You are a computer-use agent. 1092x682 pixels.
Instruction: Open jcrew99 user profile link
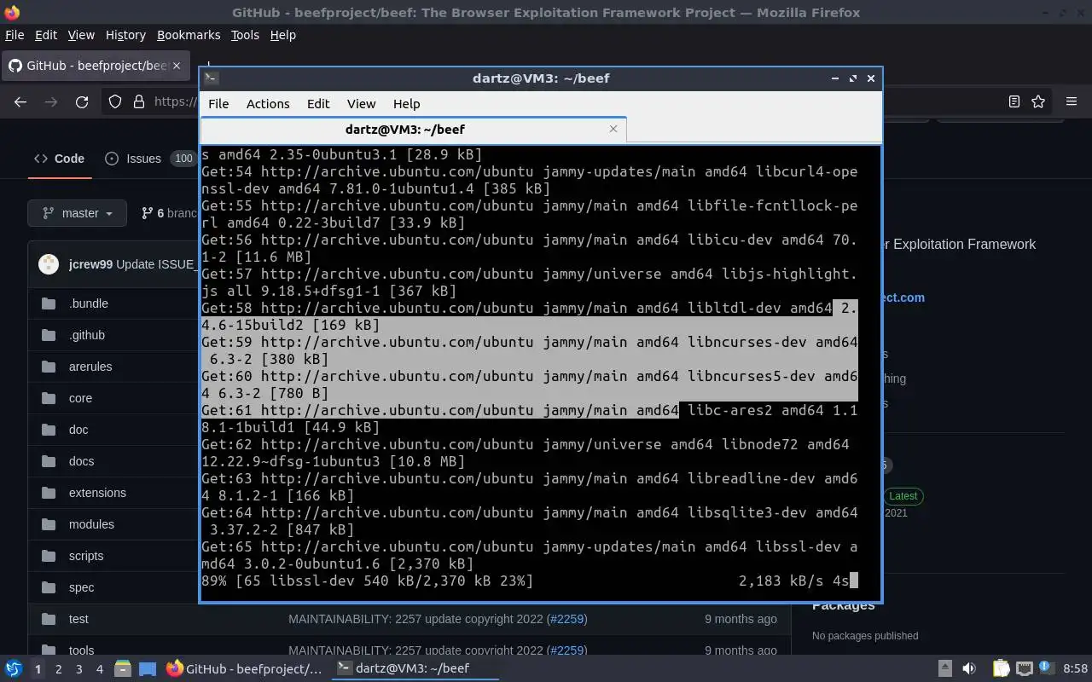point(90,264)
